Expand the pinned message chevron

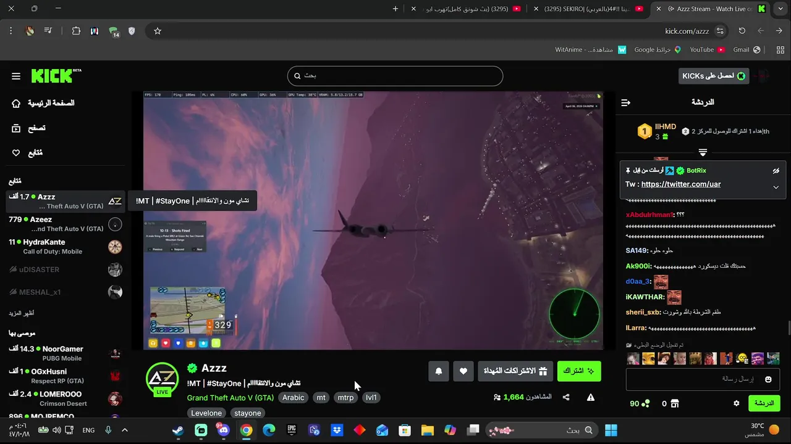[776, 187]
